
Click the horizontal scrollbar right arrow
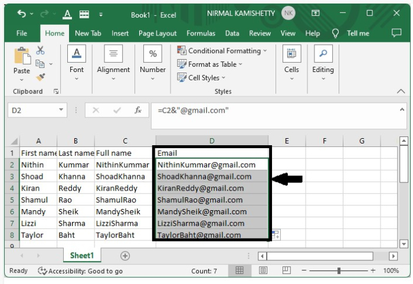(394, 256)
